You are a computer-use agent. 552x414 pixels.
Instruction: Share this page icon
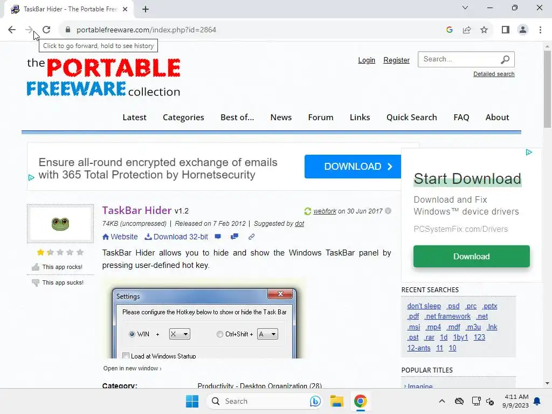tap(467, 30)
